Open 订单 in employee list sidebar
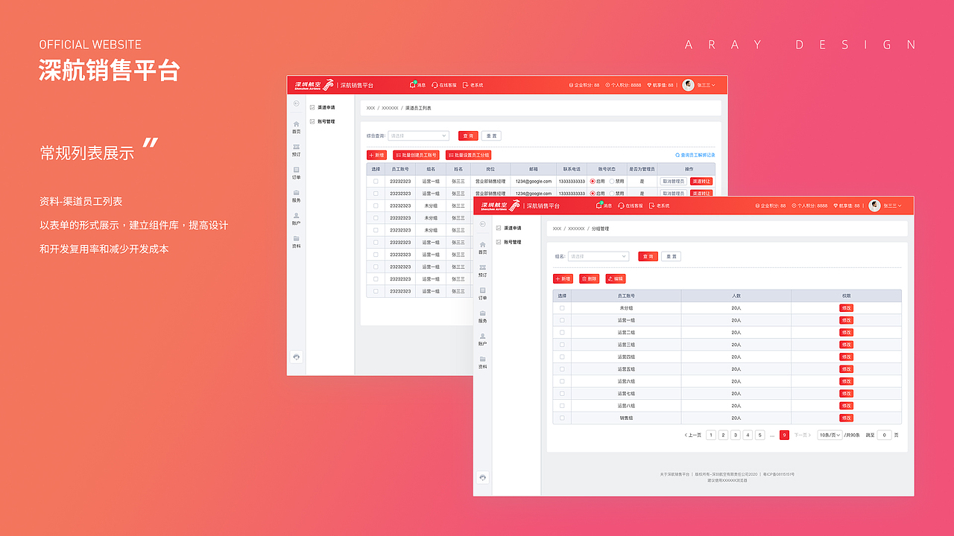Image resolution: width=954 pixels, height=536 pixels. 296,173
